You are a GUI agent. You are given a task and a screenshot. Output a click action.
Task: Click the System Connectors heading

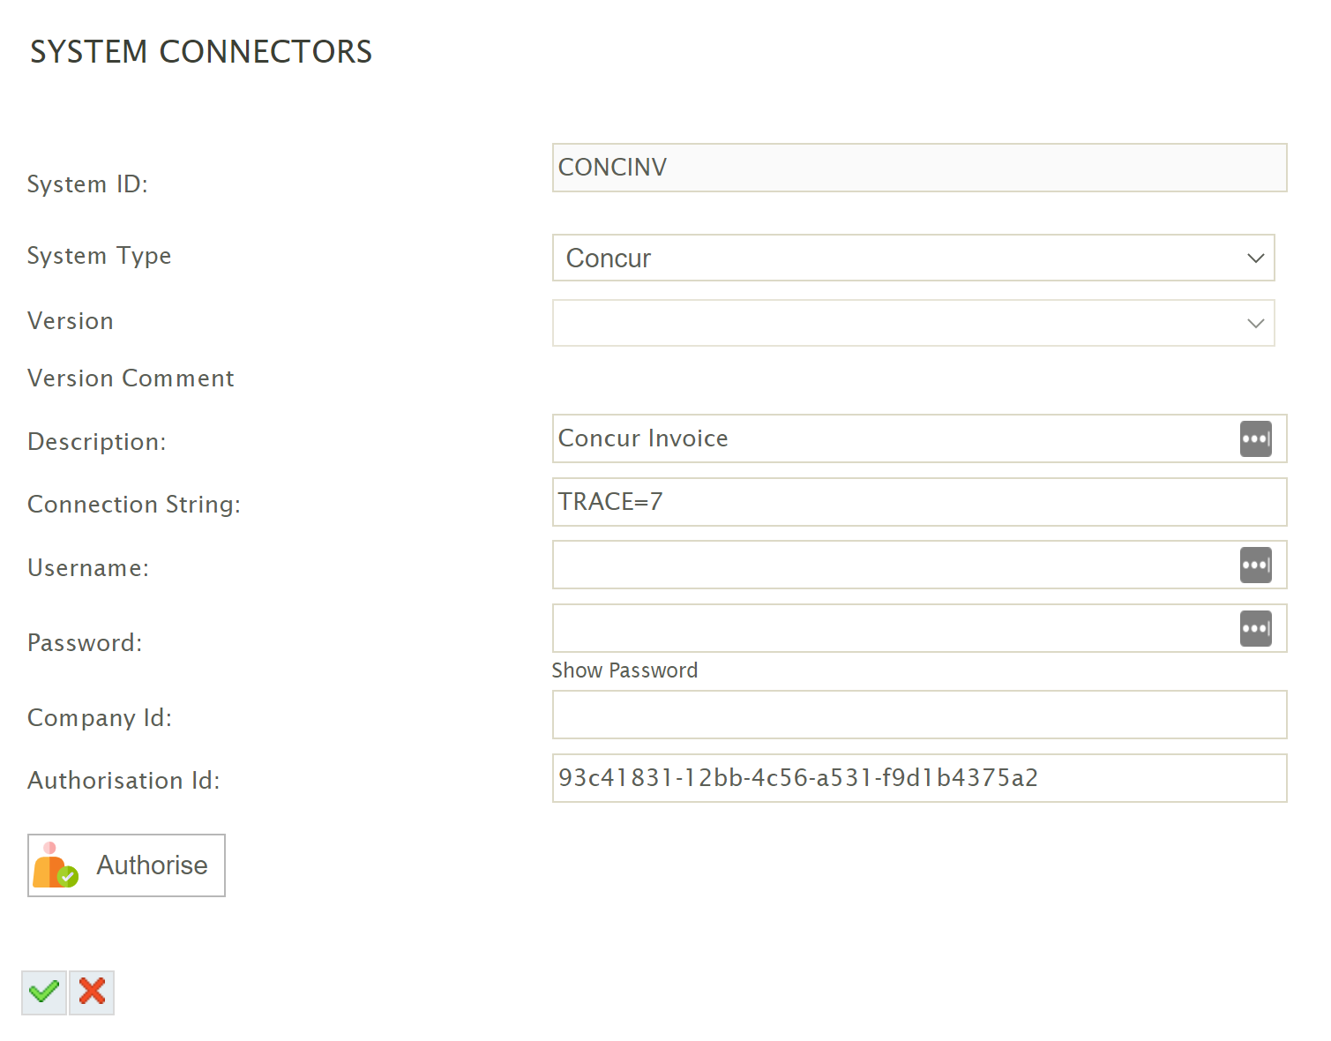[201, 52]
